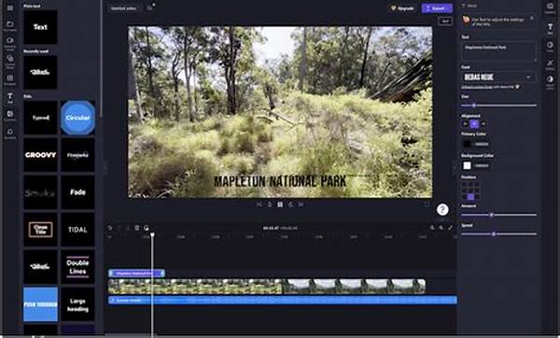
Task: Select left alignment option
Action: tap(466, 124)
